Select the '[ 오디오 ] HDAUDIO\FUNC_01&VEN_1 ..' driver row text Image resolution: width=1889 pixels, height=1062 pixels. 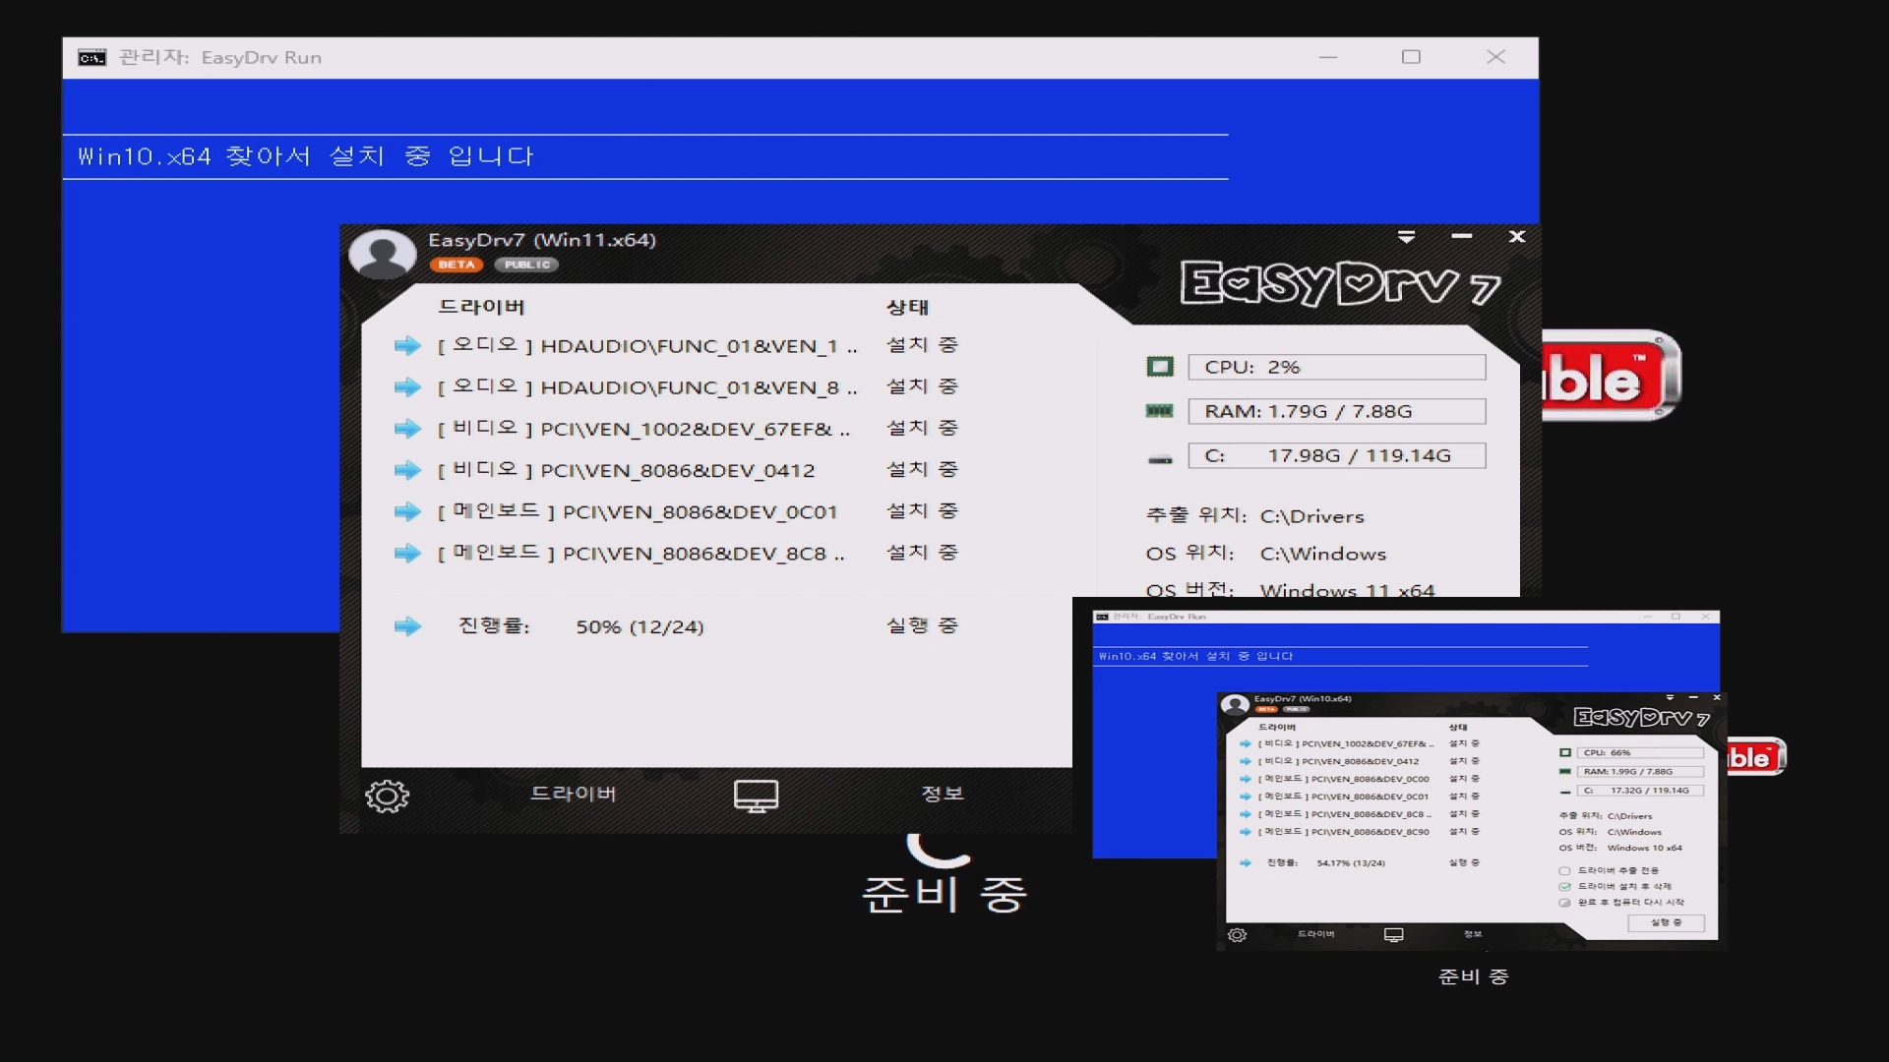point(647,345)
